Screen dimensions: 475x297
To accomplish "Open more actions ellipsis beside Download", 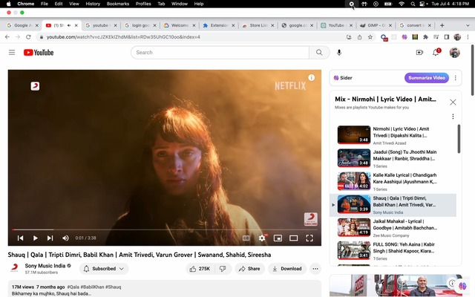I will click(315, 269).
